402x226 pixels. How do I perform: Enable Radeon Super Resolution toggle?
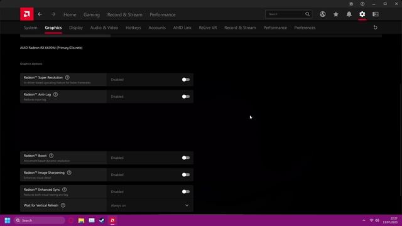186,80
